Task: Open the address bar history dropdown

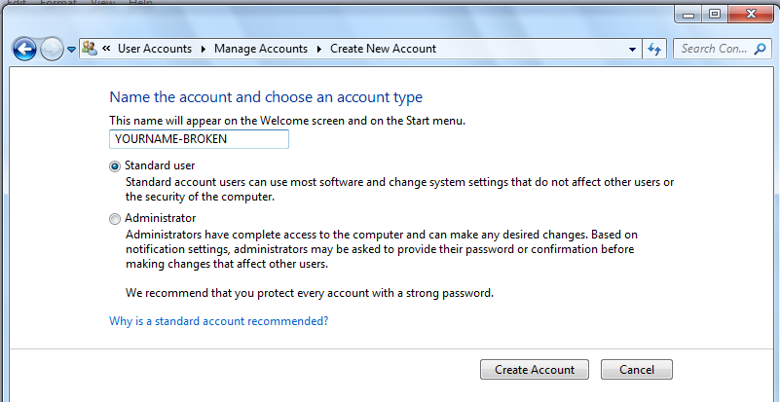Action: 634,49
